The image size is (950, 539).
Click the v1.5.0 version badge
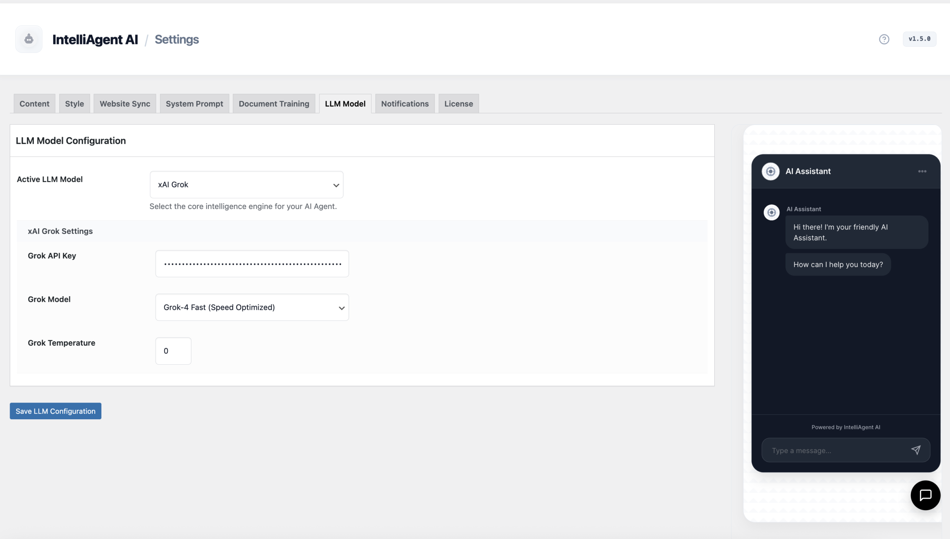coord(919,39)
